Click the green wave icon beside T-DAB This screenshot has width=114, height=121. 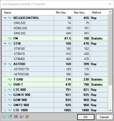pos(10,79)
